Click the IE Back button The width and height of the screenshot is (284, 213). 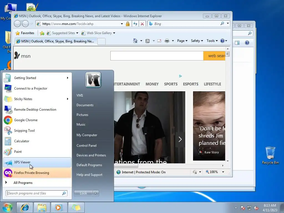[x=17, y=24]
